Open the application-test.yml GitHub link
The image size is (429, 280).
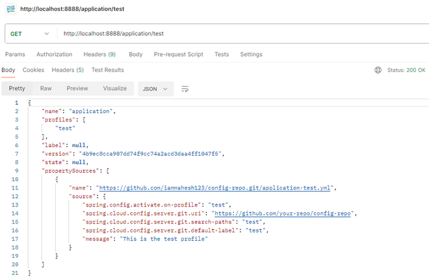214,188
